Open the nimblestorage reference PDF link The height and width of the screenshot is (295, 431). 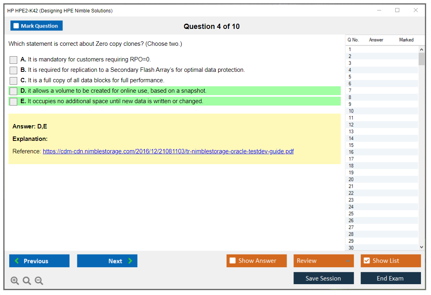point(168,151)
